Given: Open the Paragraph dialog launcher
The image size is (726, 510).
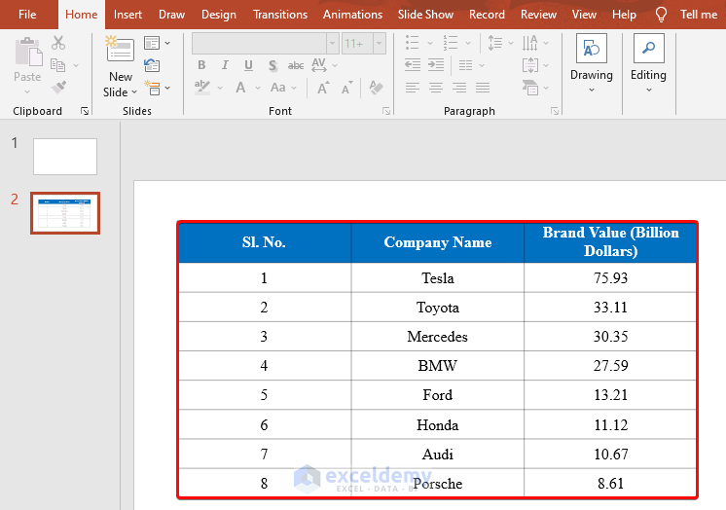Looking at the screenshot, I should [555, 111].
